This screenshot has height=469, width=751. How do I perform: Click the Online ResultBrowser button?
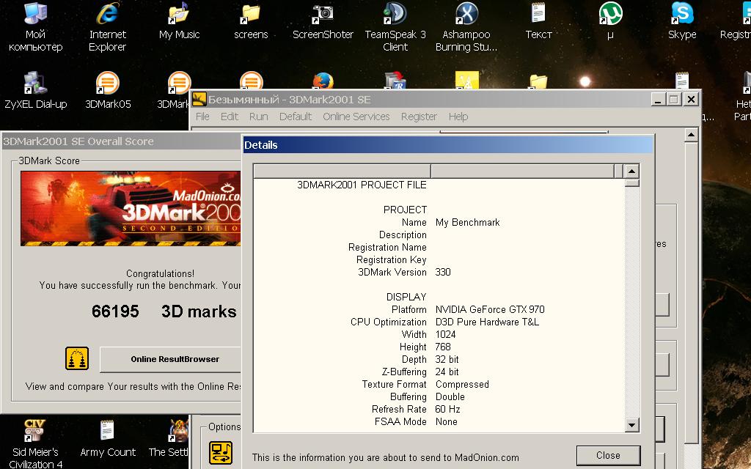click(x=175, y=359)
